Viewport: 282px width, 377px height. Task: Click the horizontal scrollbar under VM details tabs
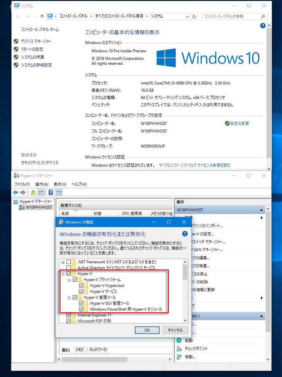95,359
